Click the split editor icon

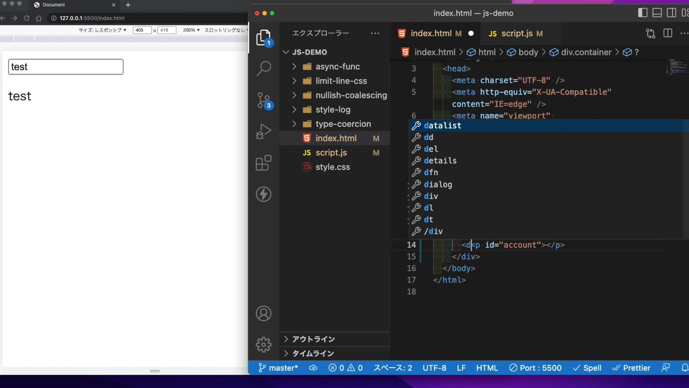pyautogui.click(x=667, y=33)
